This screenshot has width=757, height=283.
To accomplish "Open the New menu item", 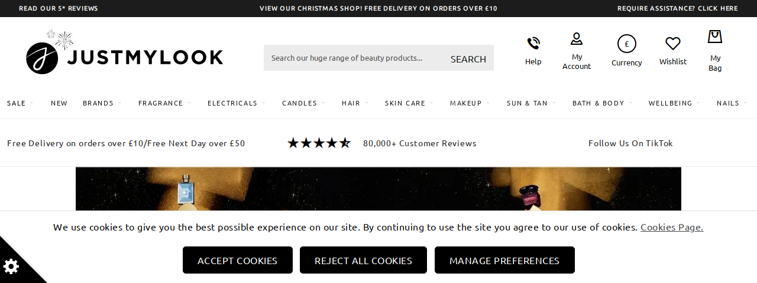I will pos(59,103).
